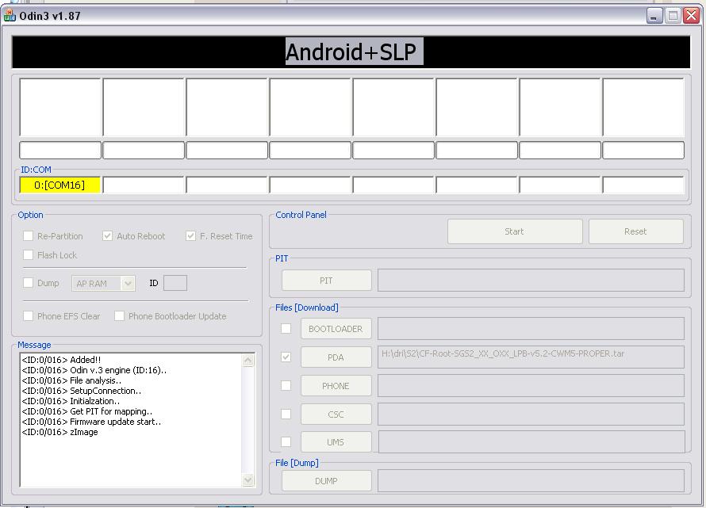706x508 pixels.
Task: Click the DUMP file button
Action: (327, 481)
